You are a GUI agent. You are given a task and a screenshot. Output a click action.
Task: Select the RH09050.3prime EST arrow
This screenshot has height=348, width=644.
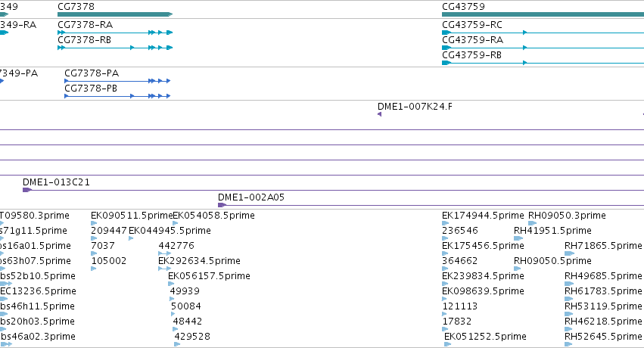532,223
